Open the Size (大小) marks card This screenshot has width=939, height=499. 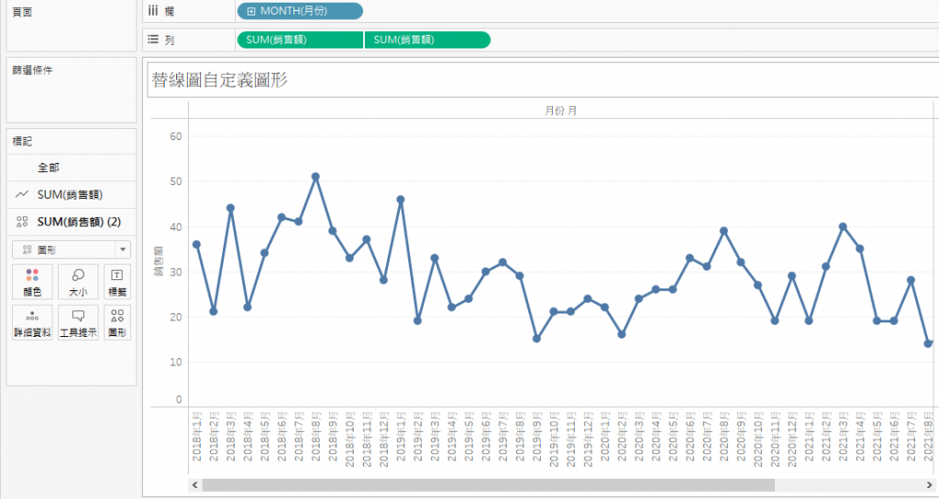(x=78, y=282)
